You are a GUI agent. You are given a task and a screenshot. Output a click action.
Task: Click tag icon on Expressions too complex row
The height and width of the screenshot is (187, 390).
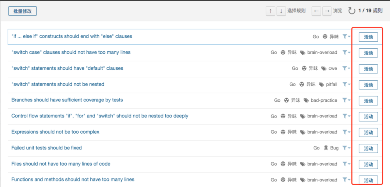(303, 132)
